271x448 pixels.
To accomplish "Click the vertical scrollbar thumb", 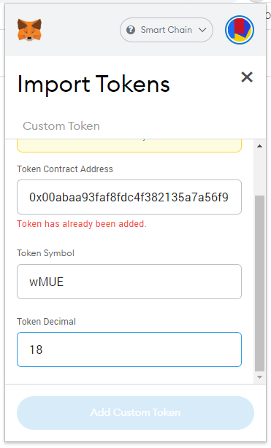I will 259,283.
